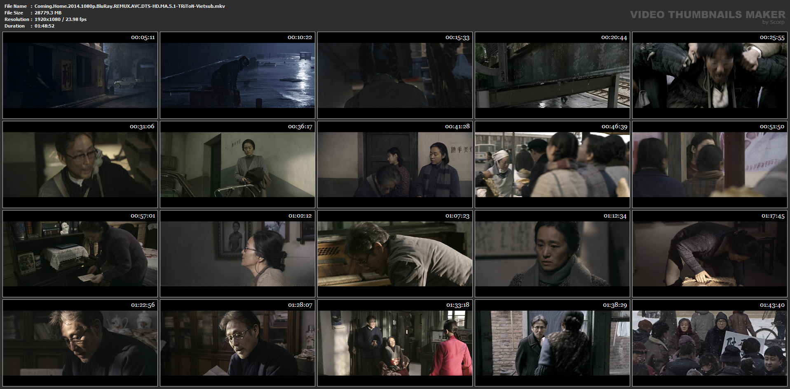Select the thumbnail at 01:02:12
790x389 pixels.
(237, 254)
